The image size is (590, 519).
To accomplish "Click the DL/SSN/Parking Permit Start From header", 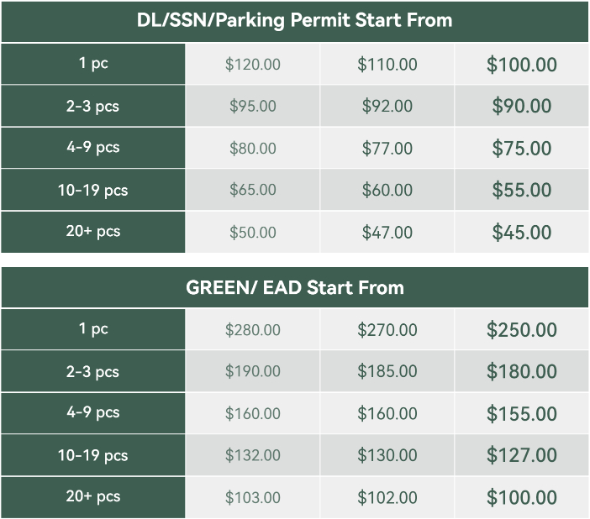I will [294, 20].
